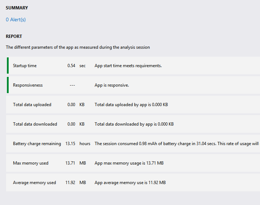Select the Responsiveness row label
Screen dimensions: 260x205
tap(28, 85)
